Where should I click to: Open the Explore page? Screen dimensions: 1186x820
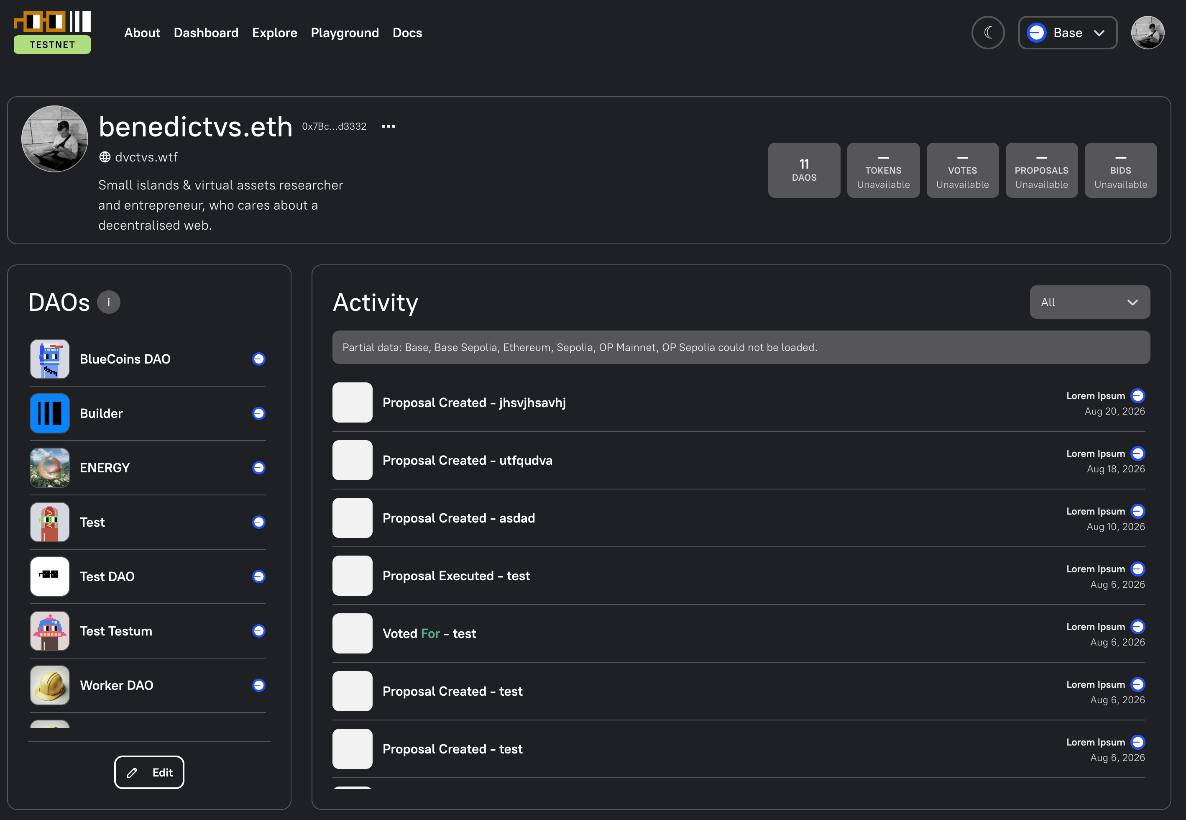click(x=275, y=33)
